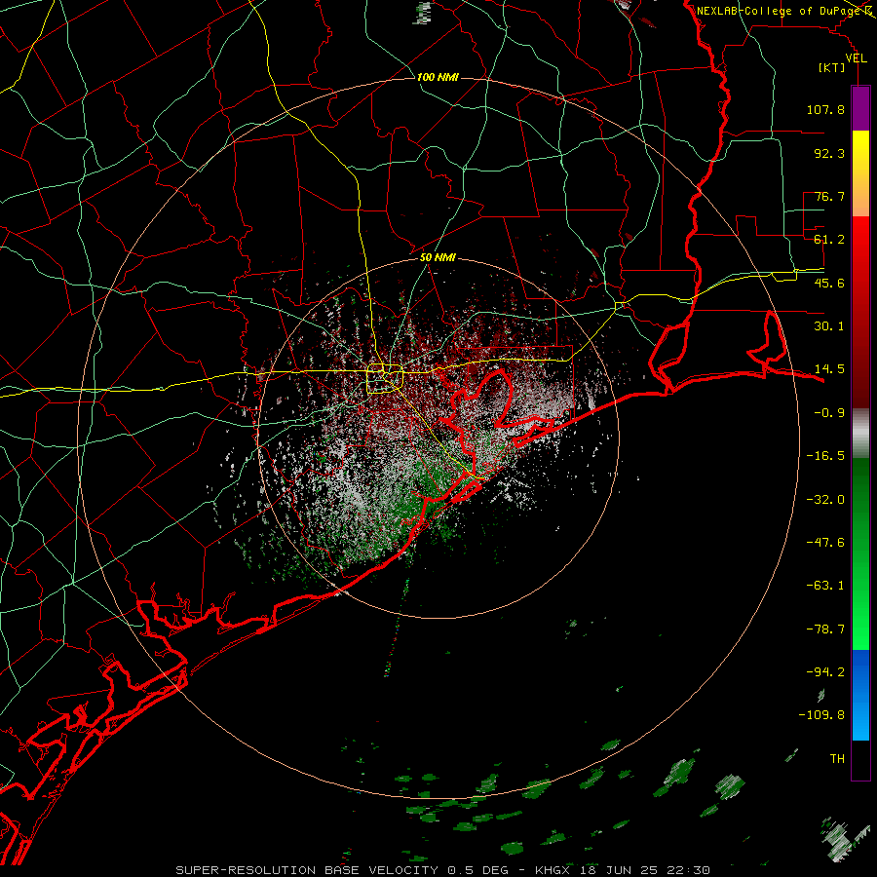Click the -94.2 velocity legend value

click(x=825, y=671)
